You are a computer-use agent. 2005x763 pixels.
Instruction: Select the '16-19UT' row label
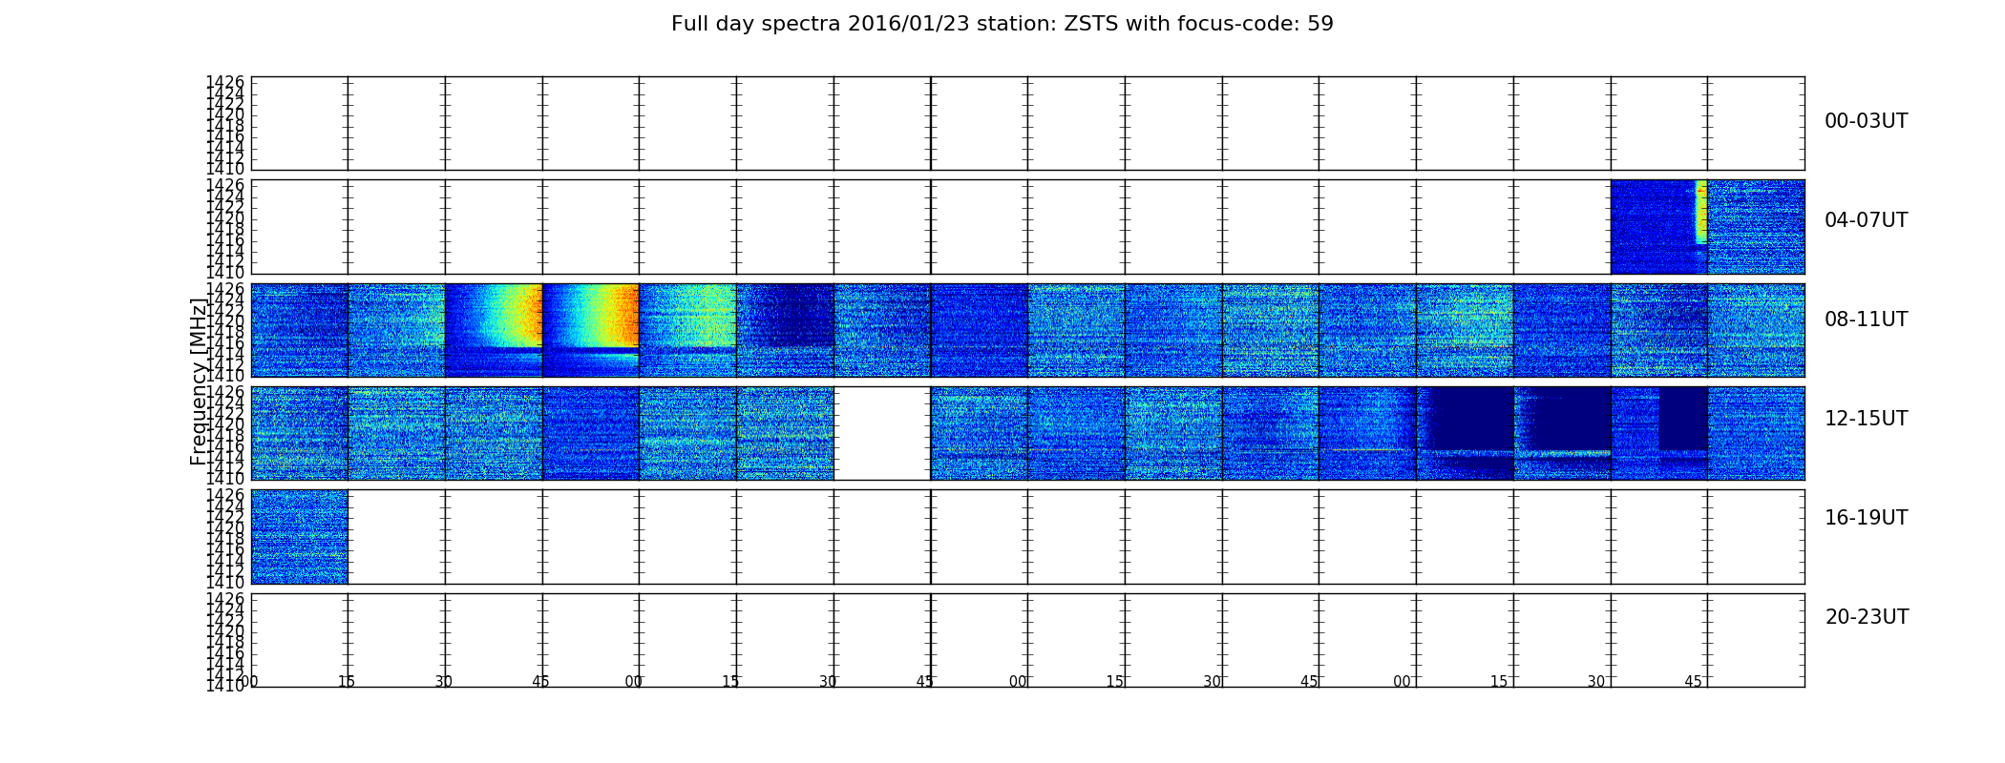[x=1866, y=518]
